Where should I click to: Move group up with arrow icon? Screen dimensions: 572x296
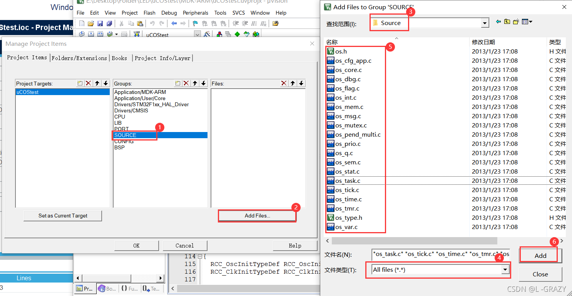pos(195,83)
